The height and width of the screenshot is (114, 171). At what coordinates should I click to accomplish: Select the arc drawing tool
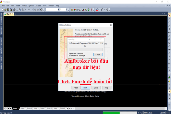tap(169, 60)
